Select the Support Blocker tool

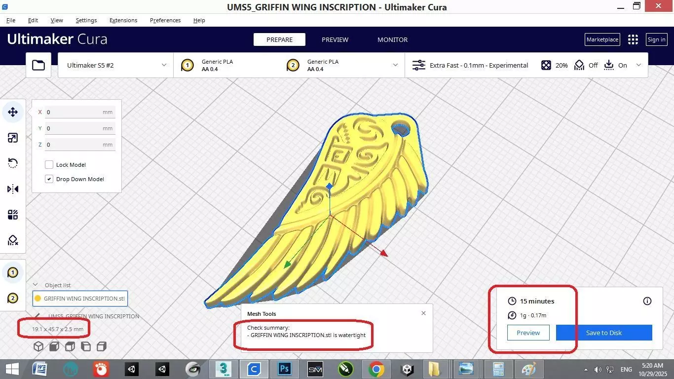tap(13, 240)
